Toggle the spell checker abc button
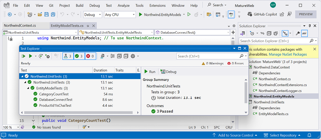Viewport: 321px width, 139px height. pyautogui.click(x=231, y=15)
